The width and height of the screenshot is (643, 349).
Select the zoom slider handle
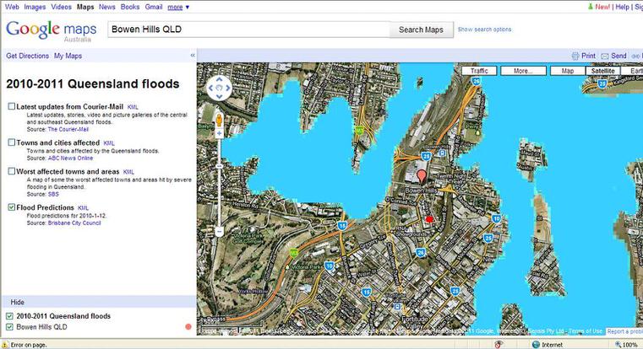point(220,166)
